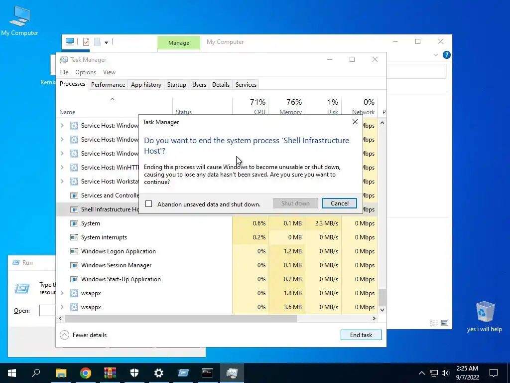Switch to the Startup tab
510x383 pixels.
(177, 85)
